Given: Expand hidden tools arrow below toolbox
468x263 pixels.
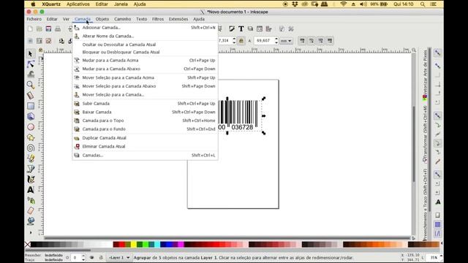Looking at the screenshot, I should click(31, 232).
